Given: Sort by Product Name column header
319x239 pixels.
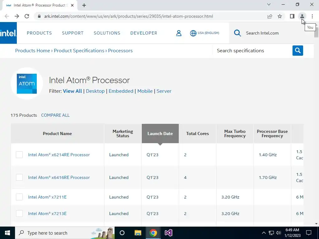Looking at the screenshot, I should (x=57, y=134).
